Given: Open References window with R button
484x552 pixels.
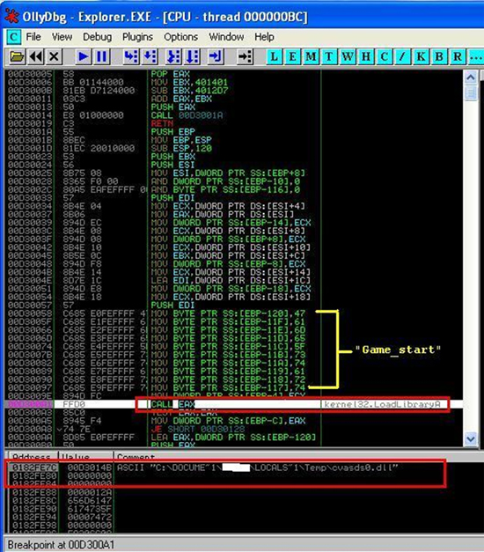Looking at the screenshot, I should (x=458, y=56).
